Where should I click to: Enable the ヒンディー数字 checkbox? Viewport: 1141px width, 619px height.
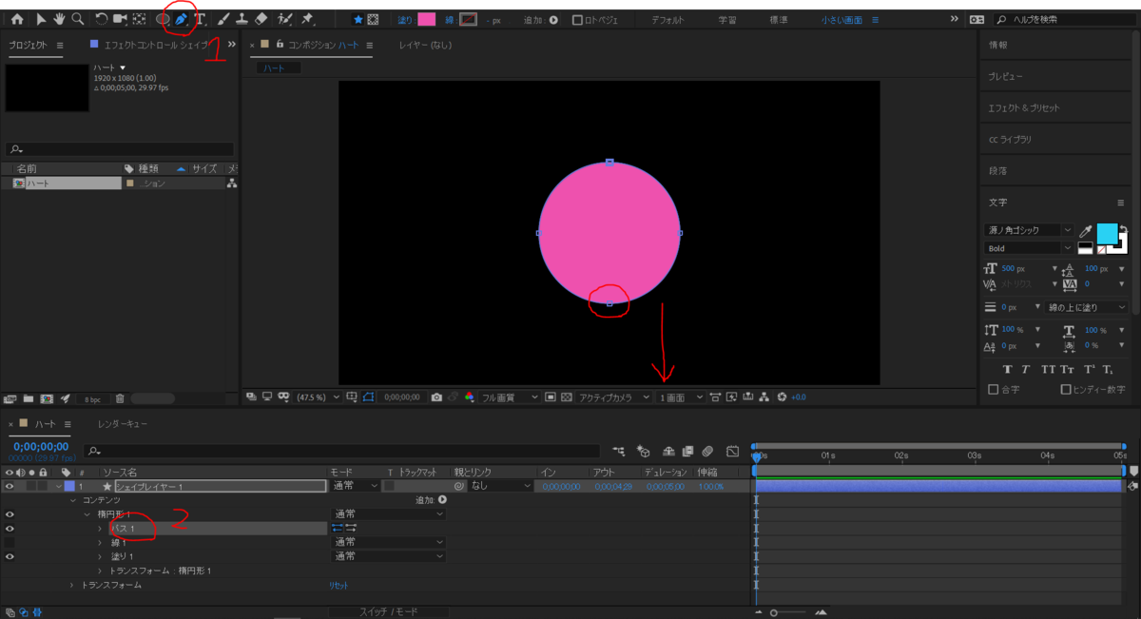pos(1067,389)
